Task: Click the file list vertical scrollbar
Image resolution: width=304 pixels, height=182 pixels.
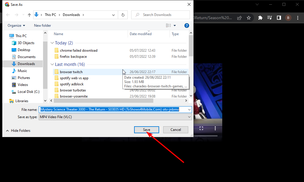Action: pos(191,46)
